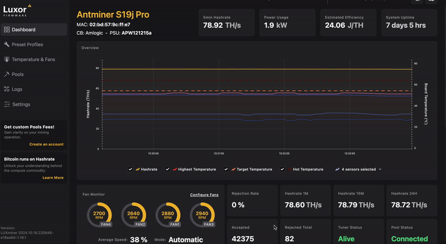This screenshot has height=244, width=446.
Task: Click the Hashrate 1M 78.60 TH/s value
Action: pos(303,205)
